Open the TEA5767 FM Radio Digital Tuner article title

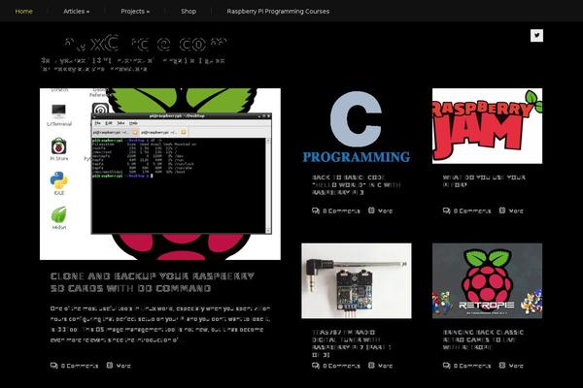pyautogui.click(x=352, y=343)
